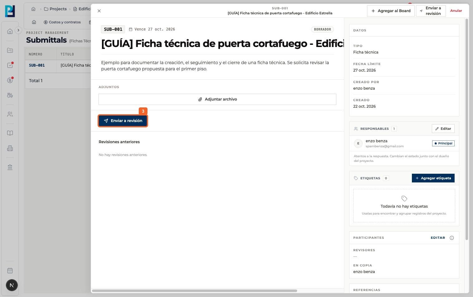Click the 'Revisiones anteriores' heading

coord(119,142)
